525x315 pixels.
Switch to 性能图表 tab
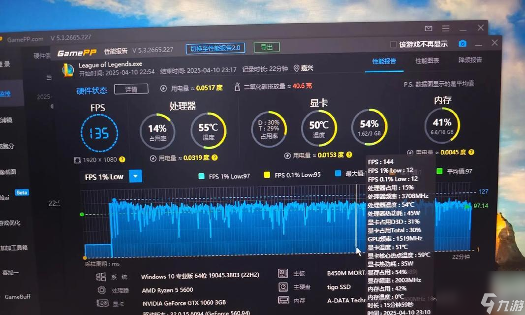point(427,61)
